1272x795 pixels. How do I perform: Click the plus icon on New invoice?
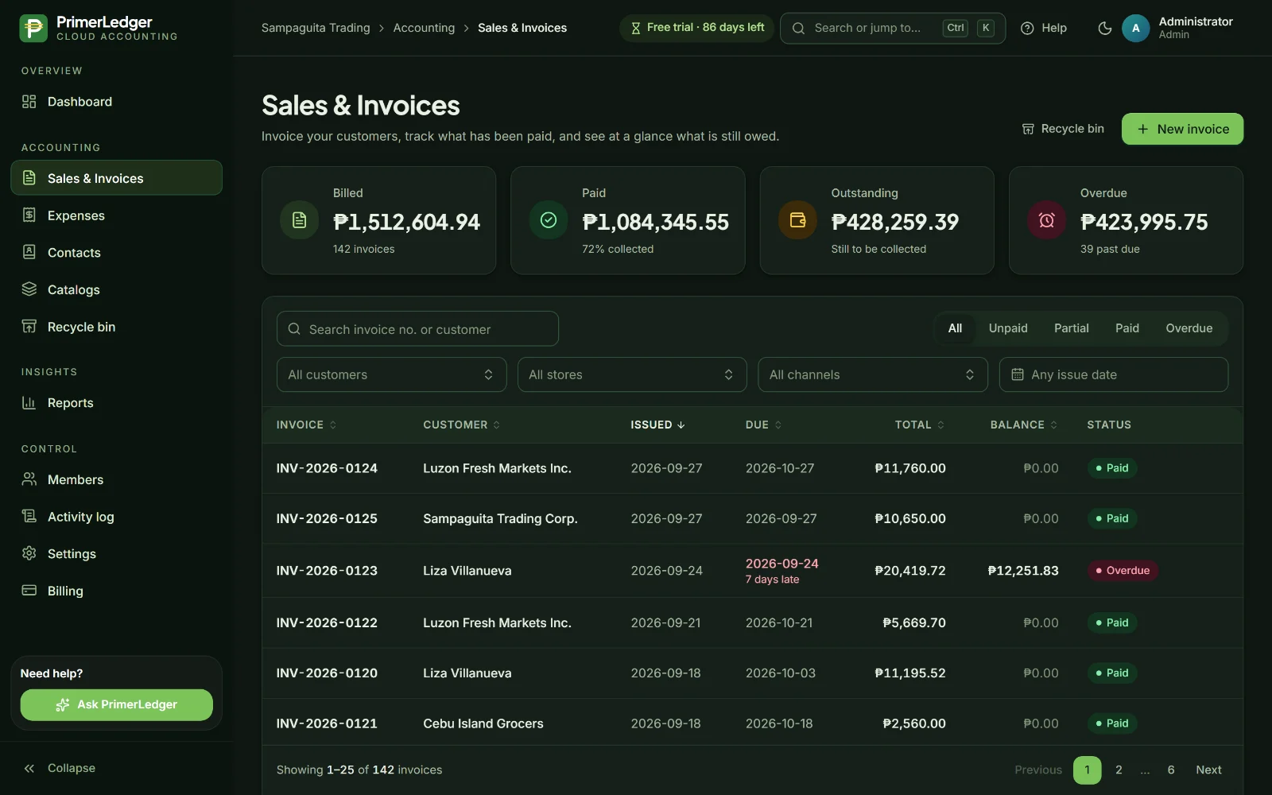[x=1142, y=129]
